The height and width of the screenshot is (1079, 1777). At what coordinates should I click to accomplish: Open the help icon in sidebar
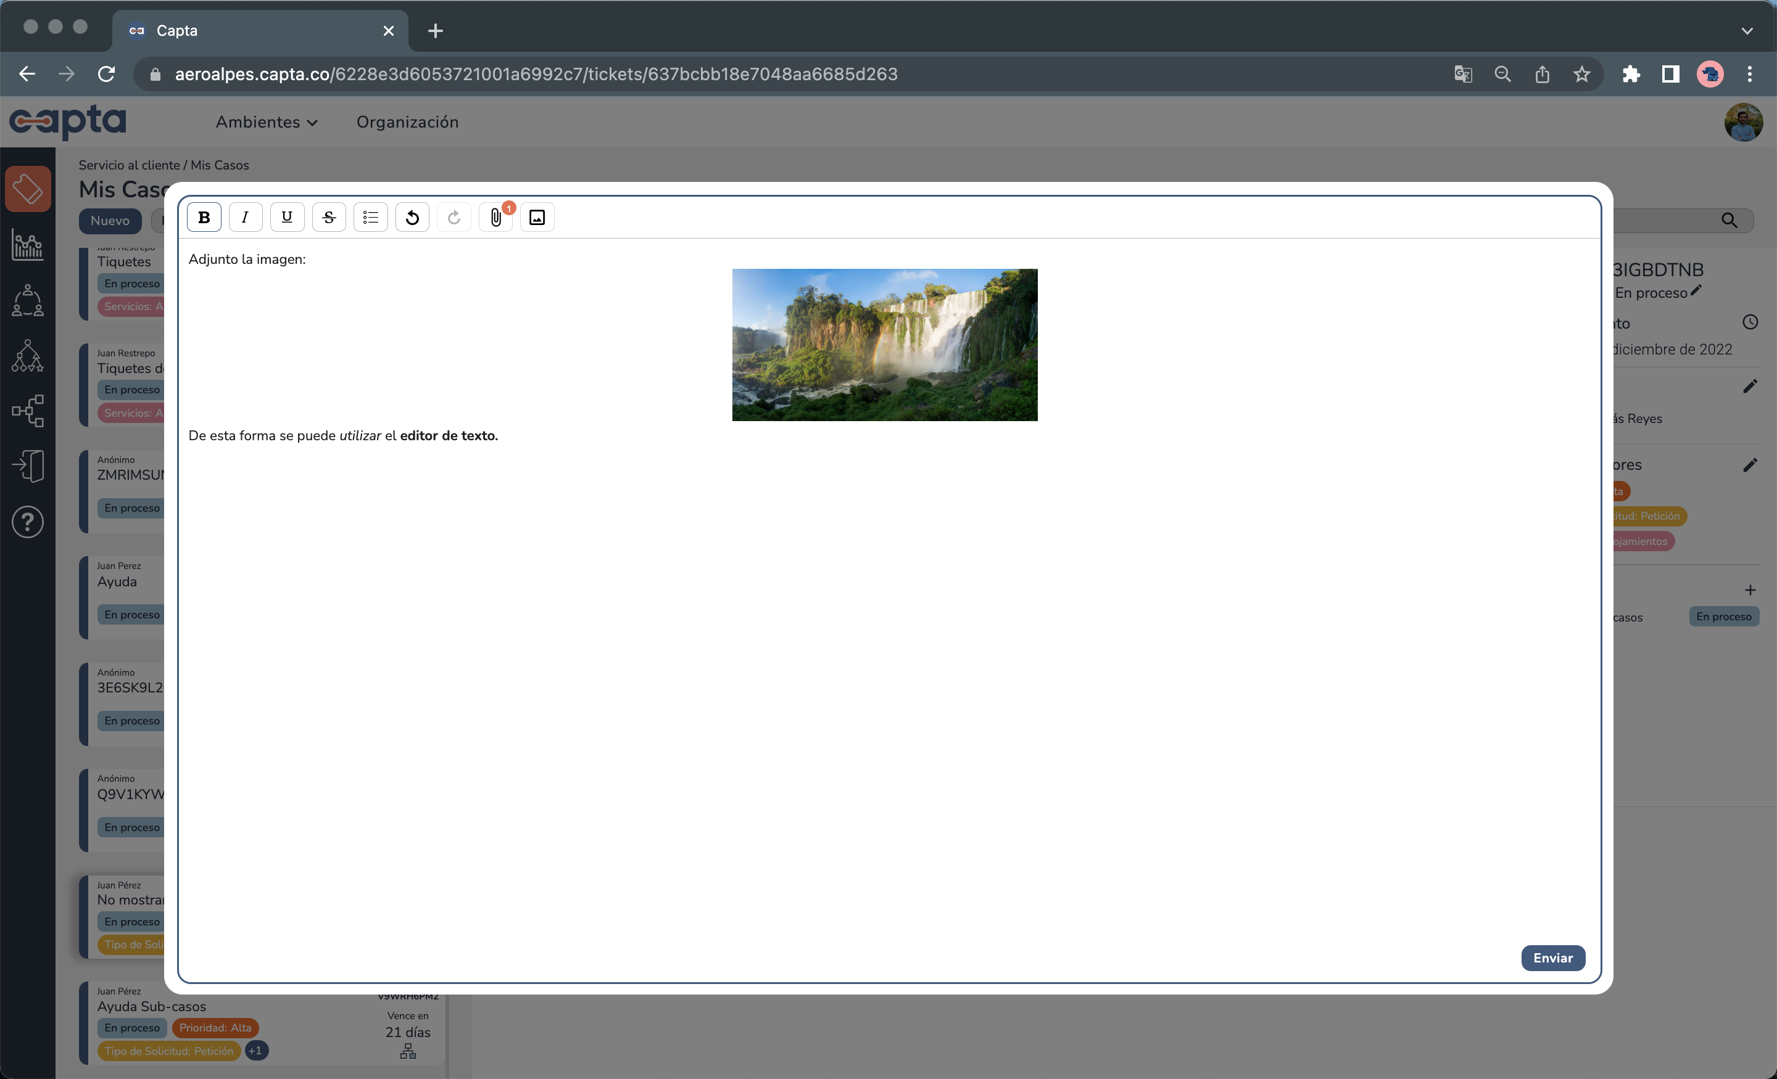27,521
